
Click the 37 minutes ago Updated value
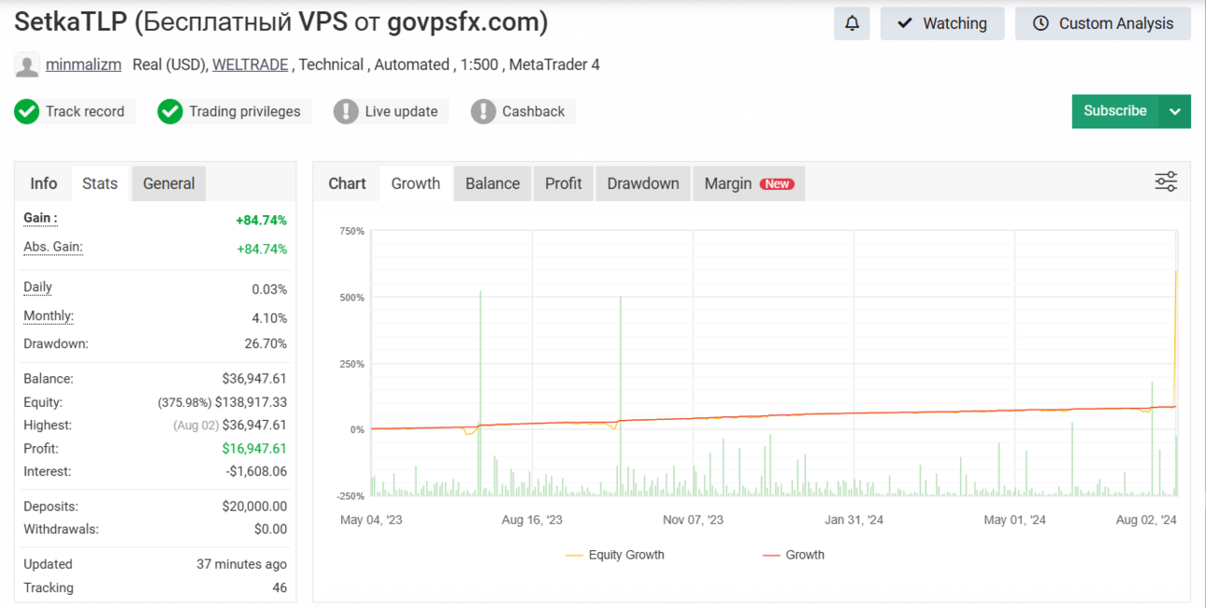click(x=241, y=565)
